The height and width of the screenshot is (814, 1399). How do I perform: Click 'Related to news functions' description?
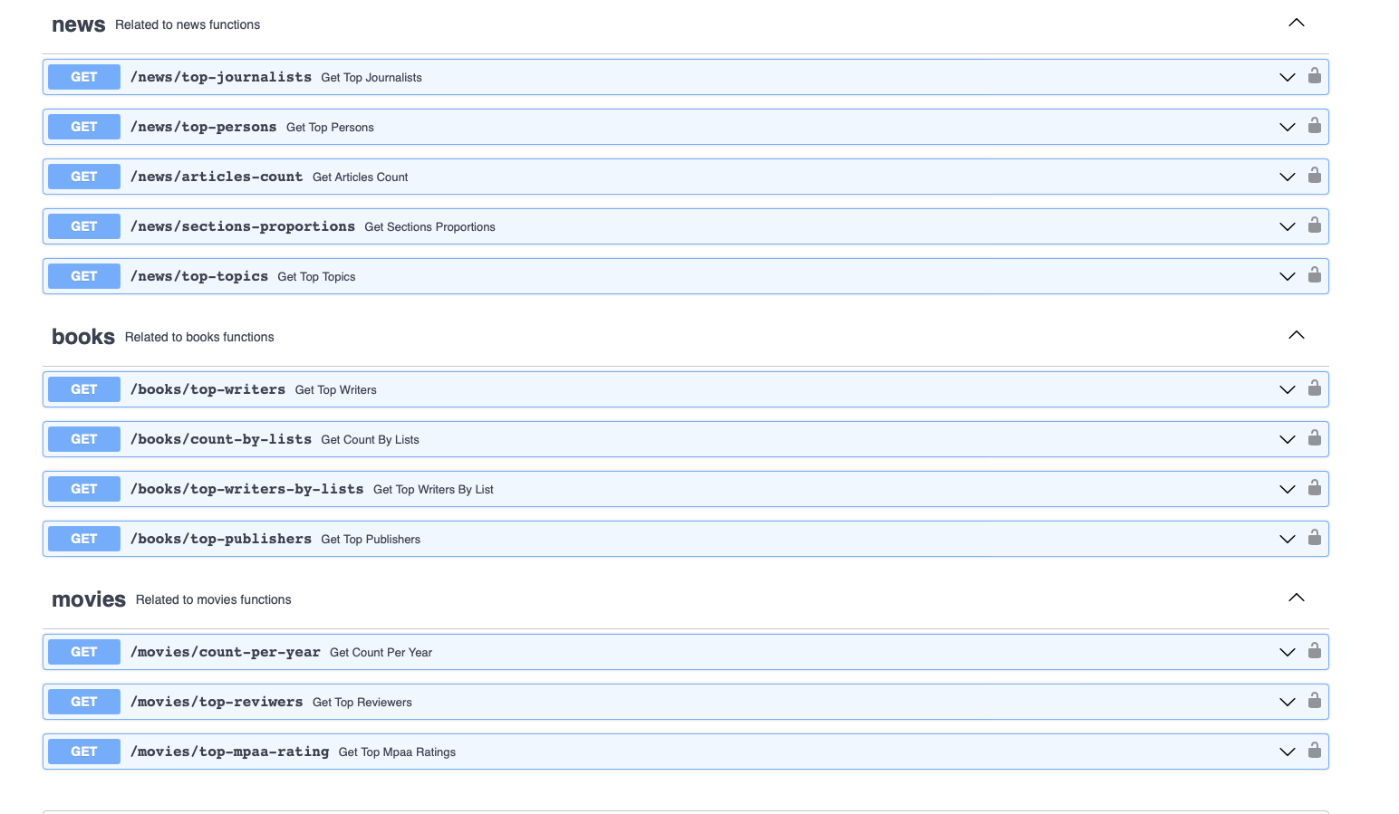coord(188,25)
